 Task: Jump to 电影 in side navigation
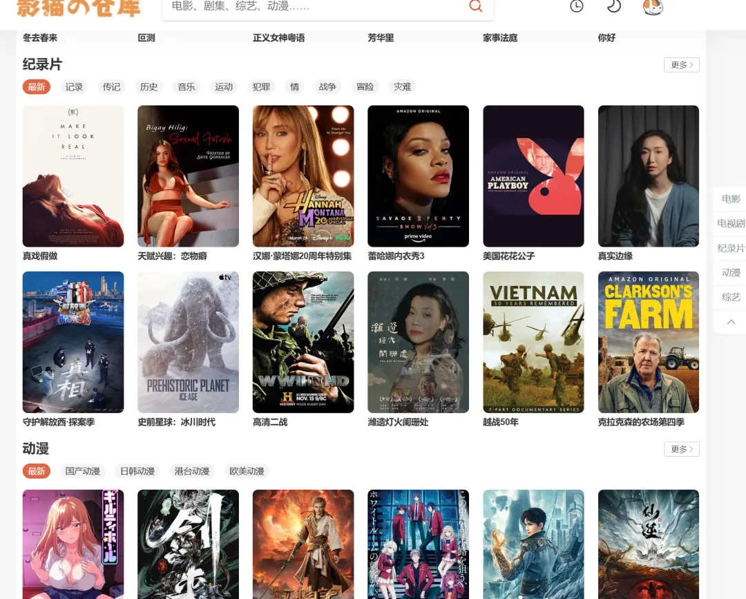coord(731,199)
